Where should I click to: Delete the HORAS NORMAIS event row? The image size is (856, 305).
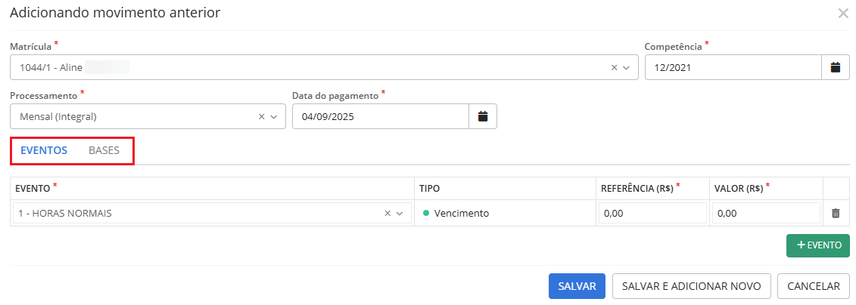point(836,214)
